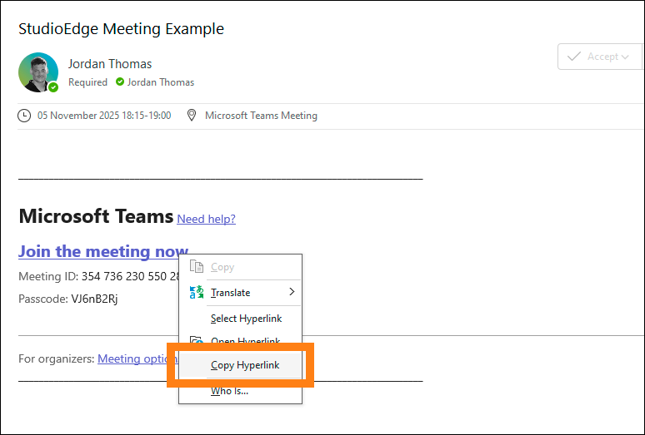Click the For organizers: label
This screenshot has width=645, height=435.
[x=57, y=358]
